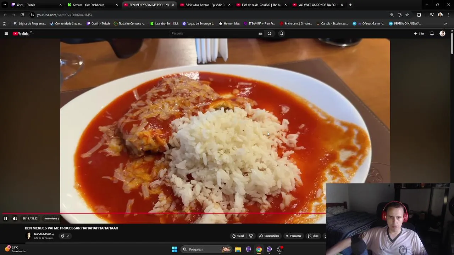454x255 pixels.
Task: Open the subscription notification bell dropdown
Action: coord(65,236)
